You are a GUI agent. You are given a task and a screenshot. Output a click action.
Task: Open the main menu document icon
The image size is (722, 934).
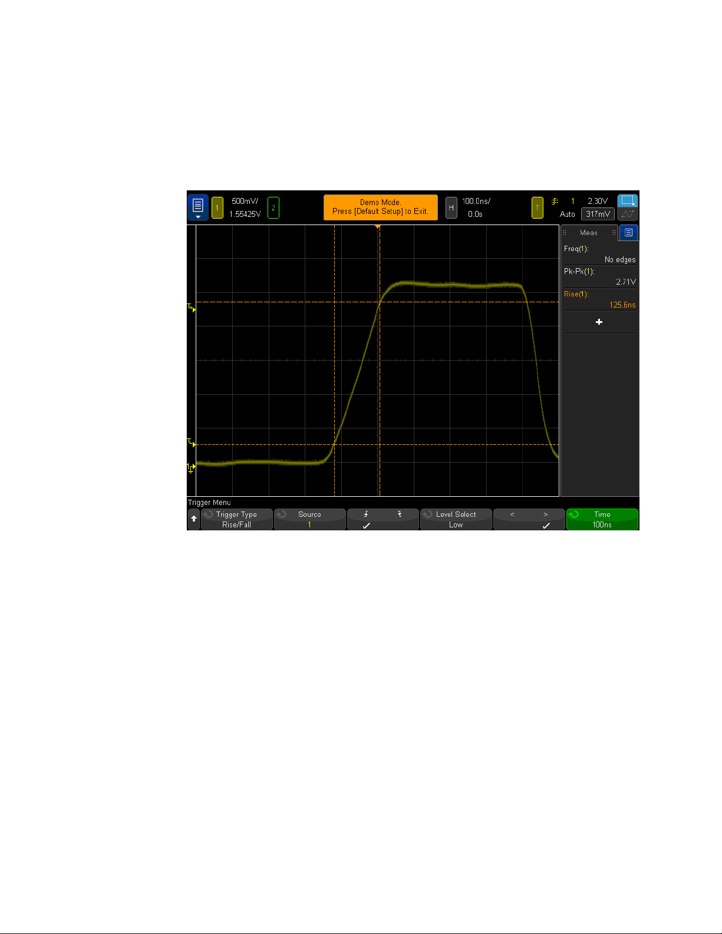(x=197, y=207)
